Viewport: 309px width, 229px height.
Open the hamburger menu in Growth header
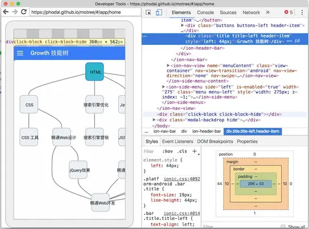(20, 53)
